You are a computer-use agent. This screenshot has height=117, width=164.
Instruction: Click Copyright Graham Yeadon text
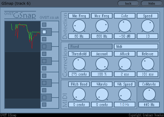(x=146, y=115)
